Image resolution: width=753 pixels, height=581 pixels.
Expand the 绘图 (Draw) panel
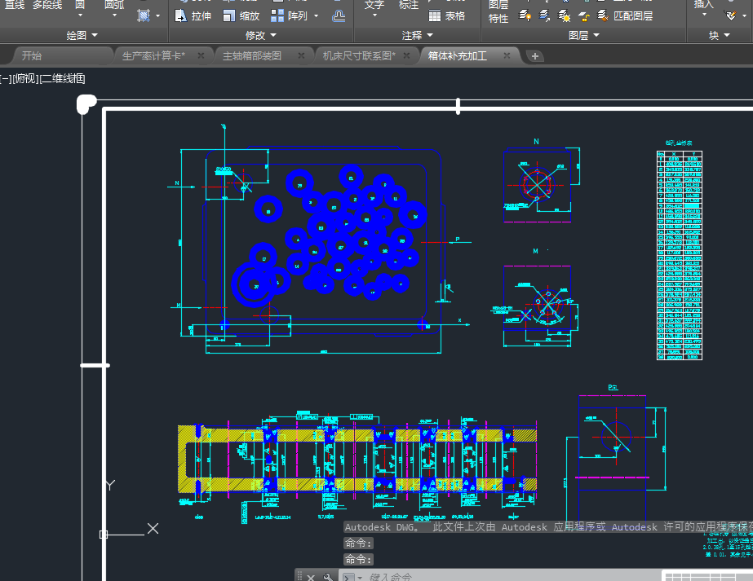82,35
